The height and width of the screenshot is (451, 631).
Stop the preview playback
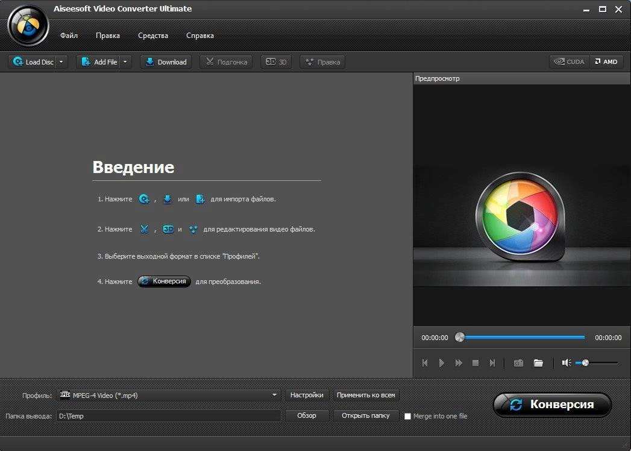[476, 363]
